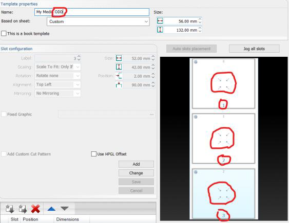Click the horizontal position icon beside 2.00 mm
The image size is (289, 223).
(119, 76)
